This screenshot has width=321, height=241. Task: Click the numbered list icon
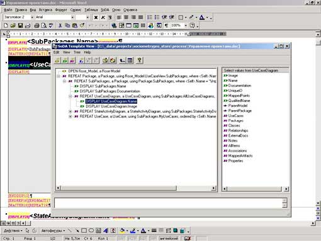point(150,17)
